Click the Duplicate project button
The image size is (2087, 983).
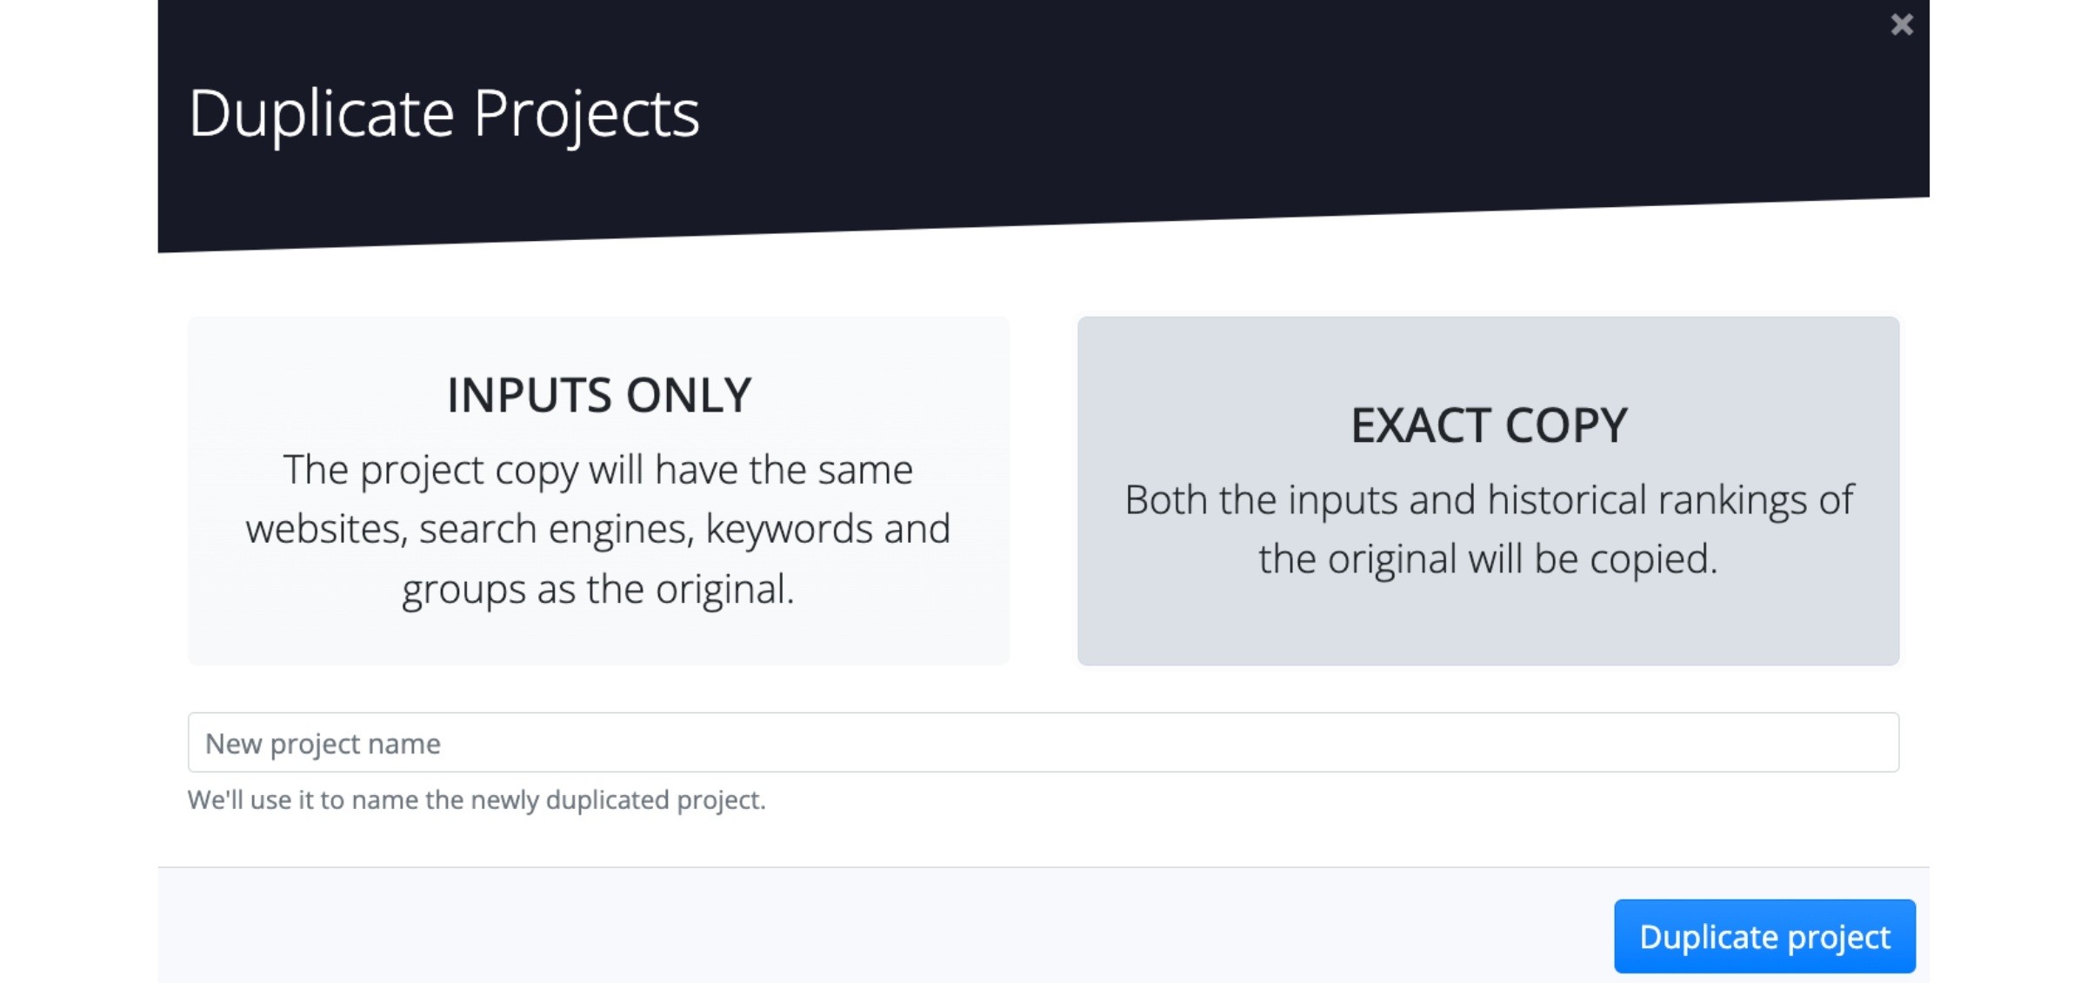click(x=1764, y=936)
